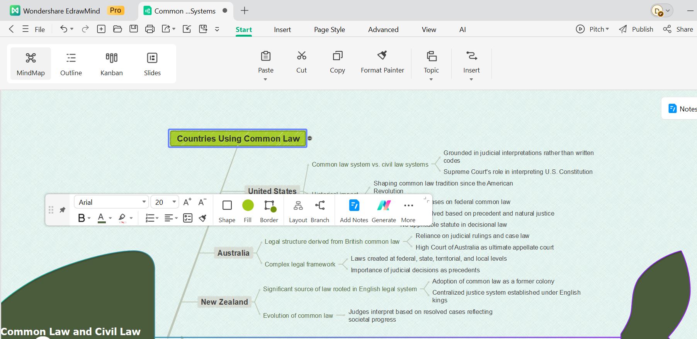Expand the Undo history dropdown arrow

point(72,29)
